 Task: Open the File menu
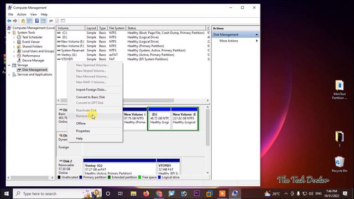(x=11, y=14)
